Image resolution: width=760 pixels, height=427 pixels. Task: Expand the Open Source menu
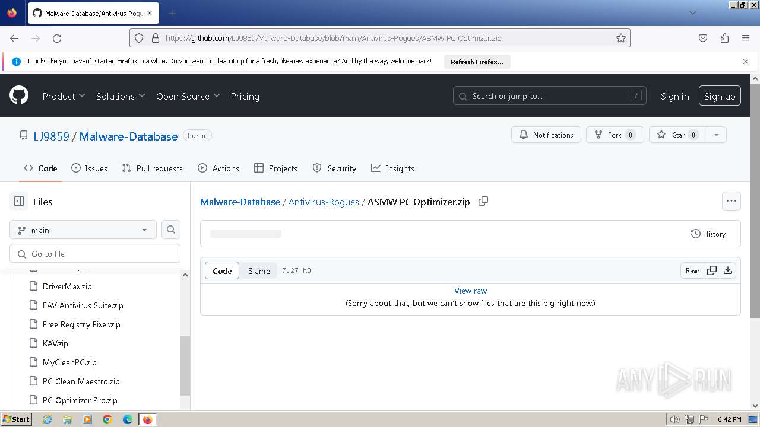(188, 96)
